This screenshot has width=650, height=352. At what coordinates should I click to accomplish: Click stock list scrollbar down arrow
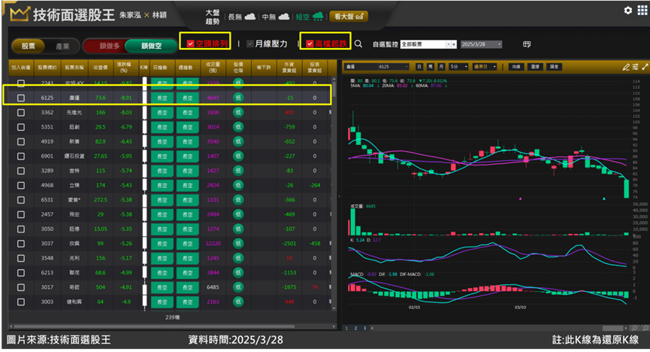click(x=334, y=308)
